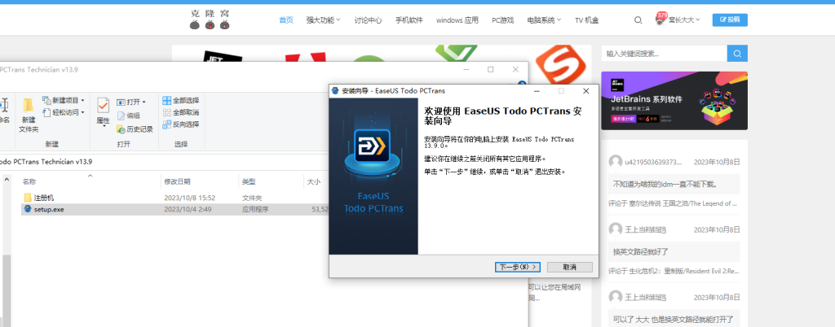
Task: Click 取消 in the installer wizard
Action: coord(569,267)
